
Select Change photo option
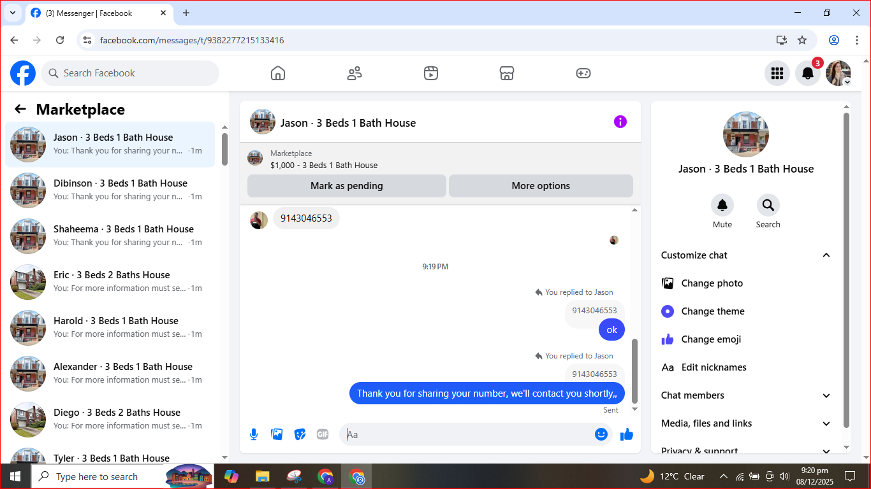click(x=746, y=283)
